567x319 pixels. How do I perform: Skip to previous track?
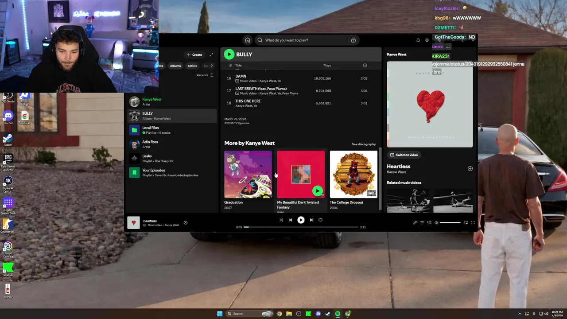coord(291,220)
